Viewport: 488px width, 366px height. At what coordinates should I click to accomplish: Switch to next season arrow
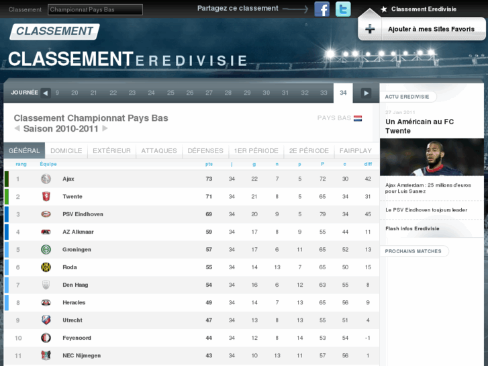tap(105, 128)
